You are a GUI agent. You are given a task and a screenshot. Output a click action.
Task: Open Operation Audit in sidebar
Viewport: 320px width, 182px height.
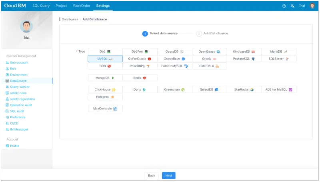tap(21, 105)
